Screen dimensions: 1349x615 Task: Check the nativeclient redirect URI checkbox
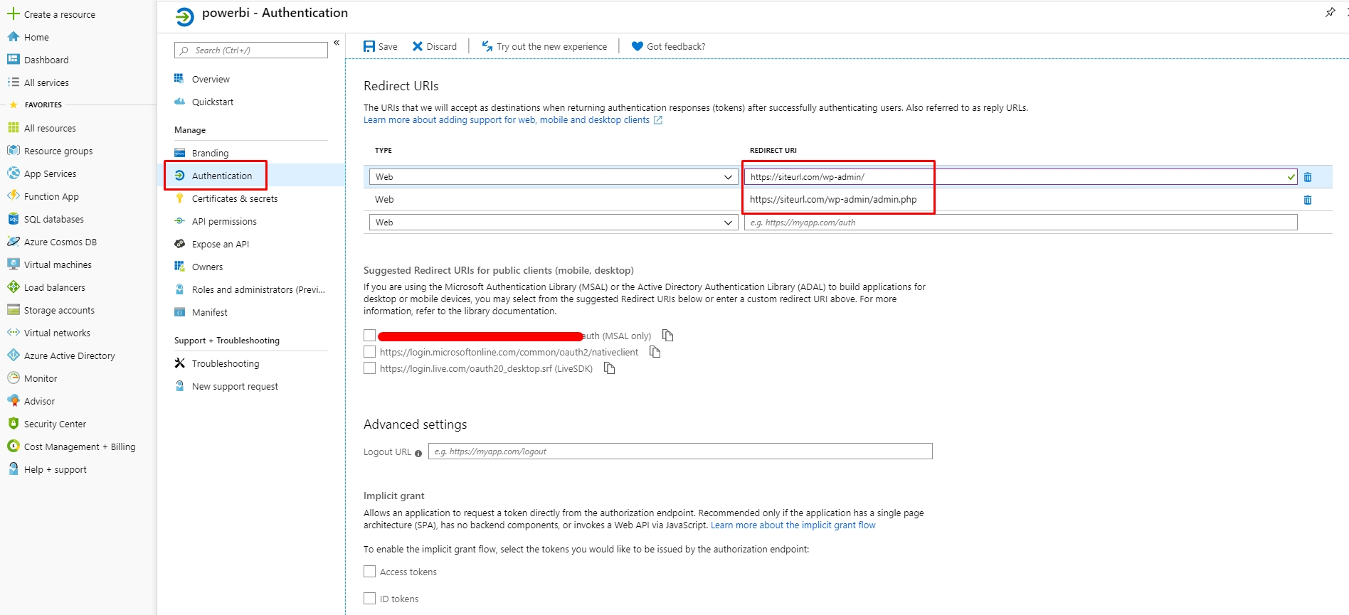[369, 351]
